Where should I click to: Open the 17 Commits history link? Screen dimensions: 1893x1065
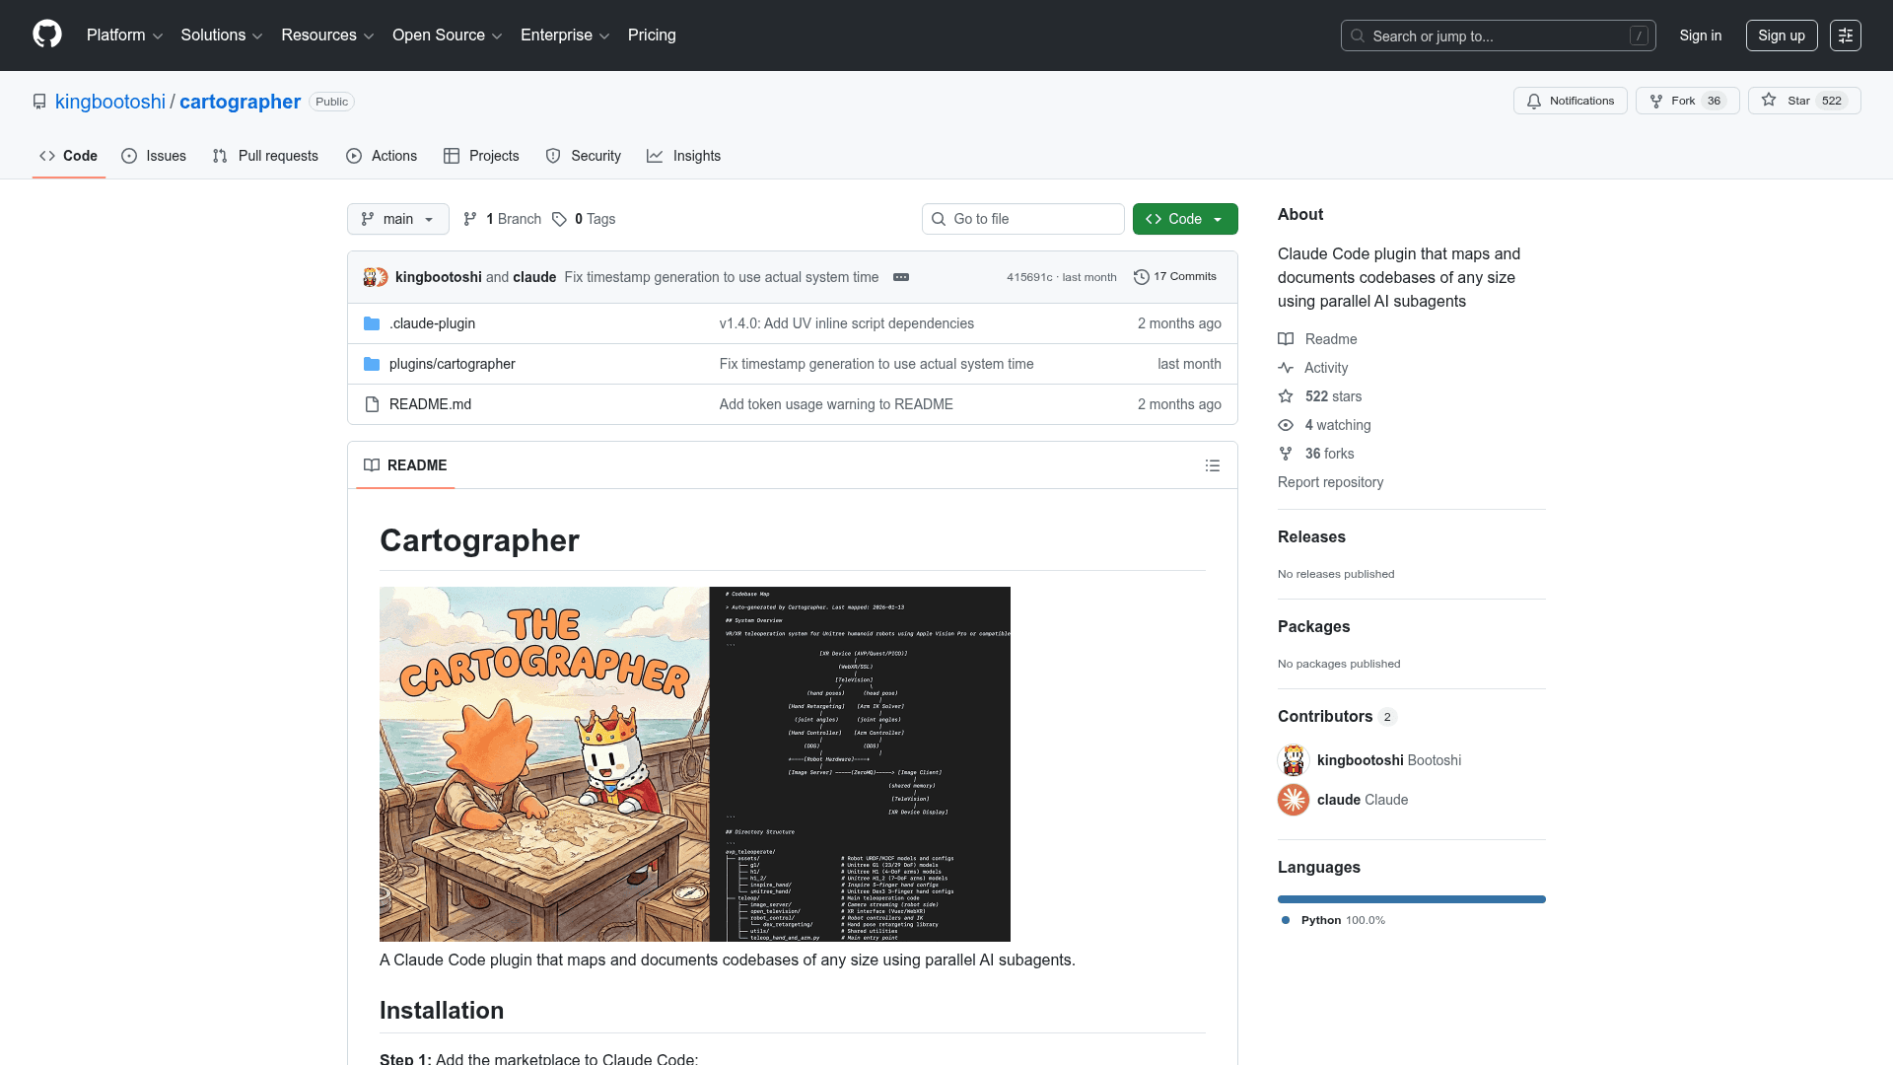[1175, 277]
